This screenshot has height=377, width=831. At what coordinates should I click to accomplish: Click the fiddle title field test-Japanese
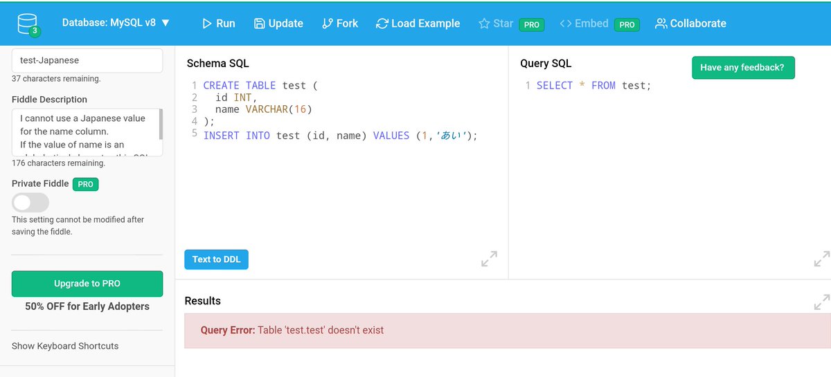(x=87, y=60)
